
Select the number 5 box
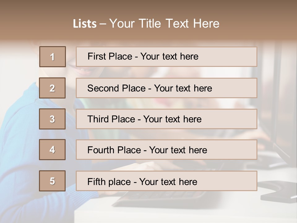pos(52,181)
